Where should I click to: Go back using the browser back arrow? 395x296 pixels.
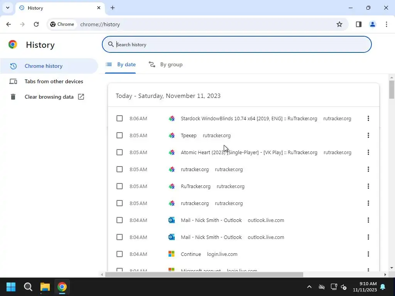click(x=8, y=24)
